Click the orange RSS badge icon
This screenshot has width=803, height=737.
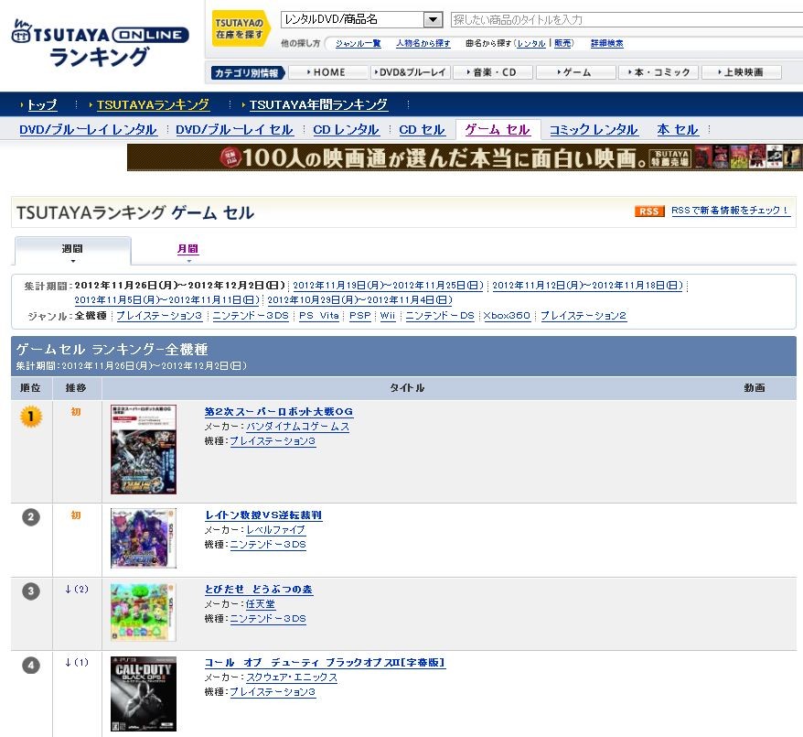click(648, 211)
